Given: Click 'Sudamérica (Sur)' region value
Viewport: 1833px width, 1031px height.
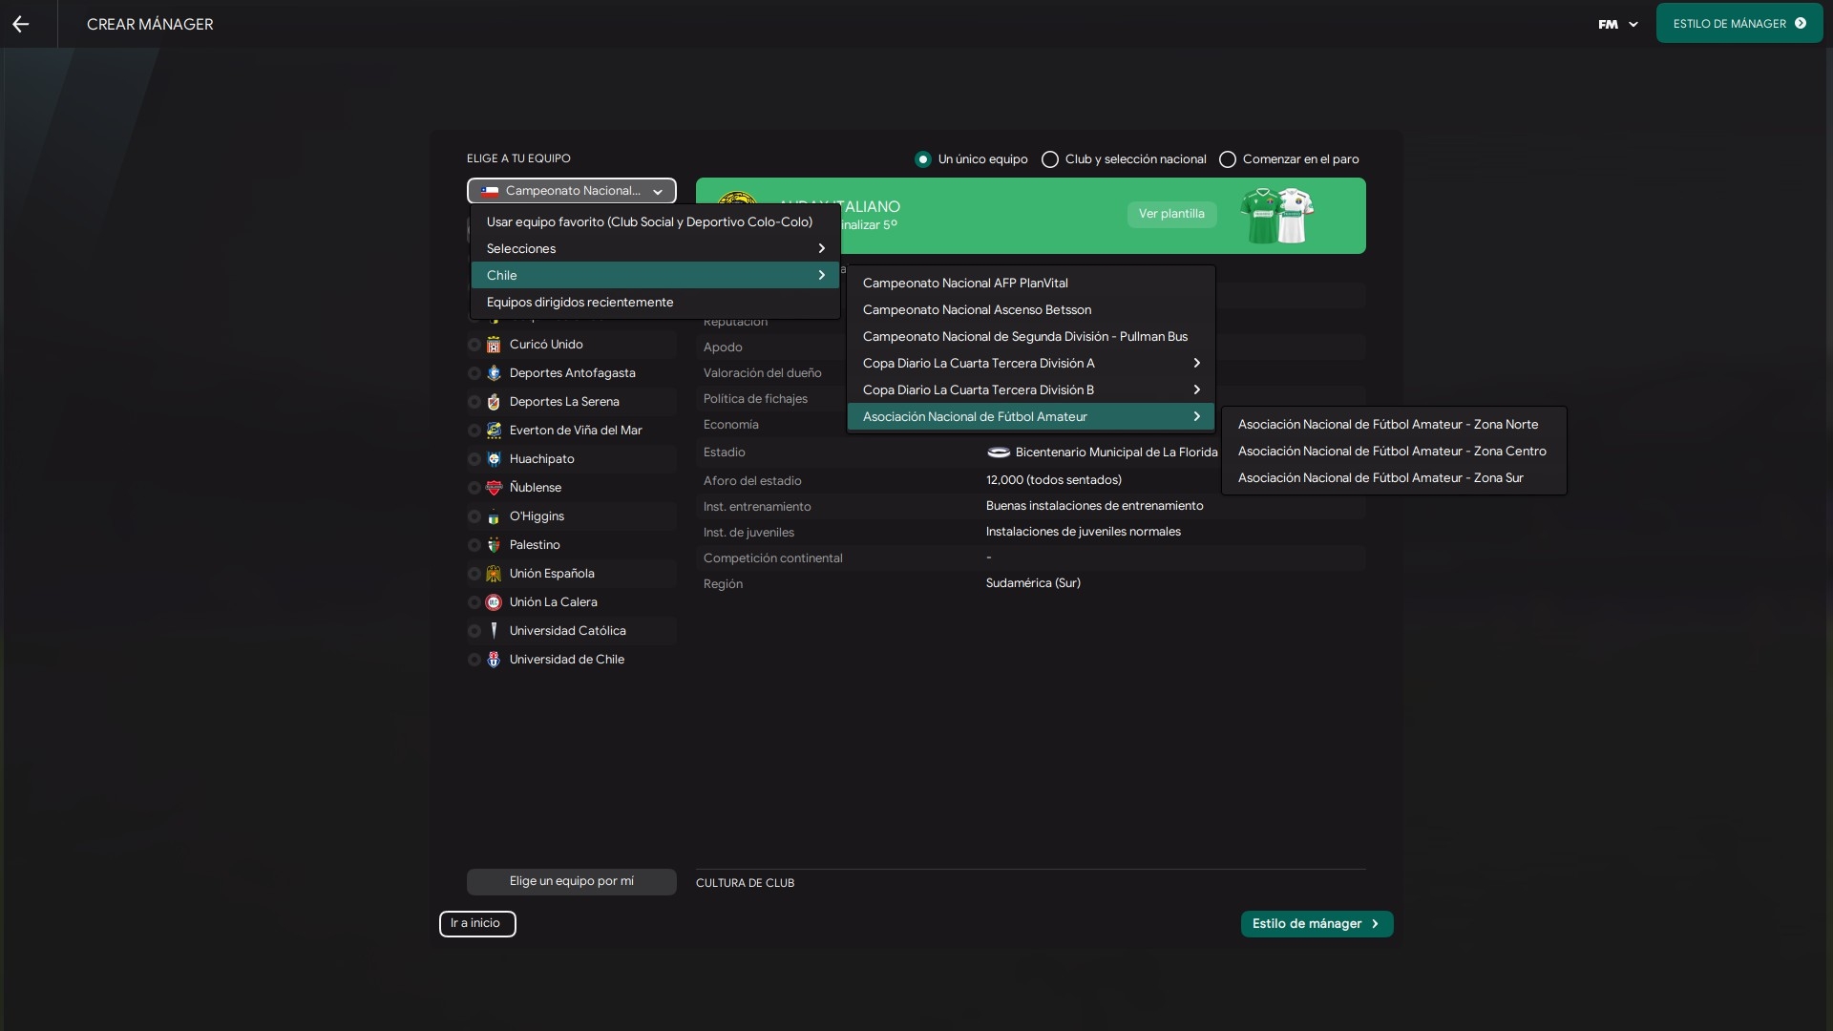Looking at the screenshot, I should tap(1033, 583).
